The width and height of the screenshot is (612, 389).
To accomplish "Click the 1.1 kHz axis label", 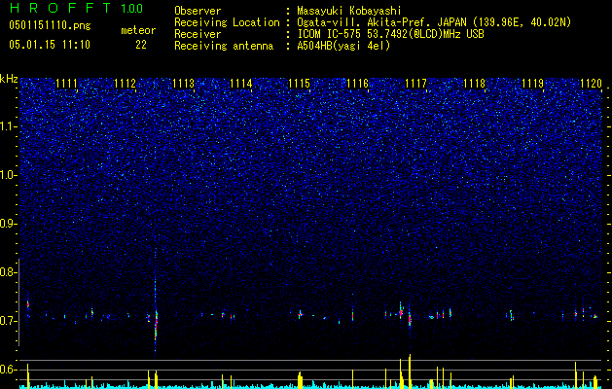I will [x=8, y=126].
